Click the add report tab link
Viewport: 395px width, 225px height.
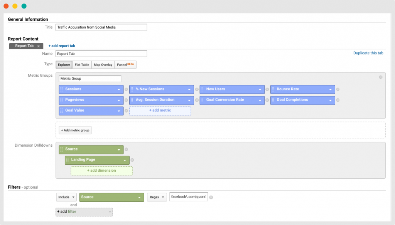click(62, 46)
